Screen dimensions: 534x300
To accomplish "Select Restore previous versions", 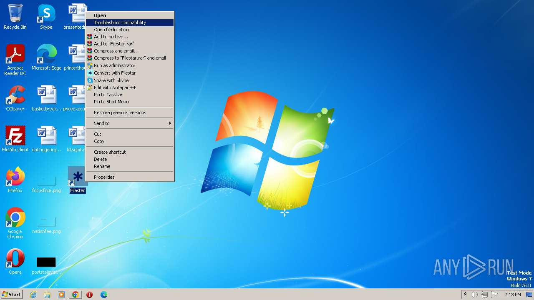I will coord(130,112).
